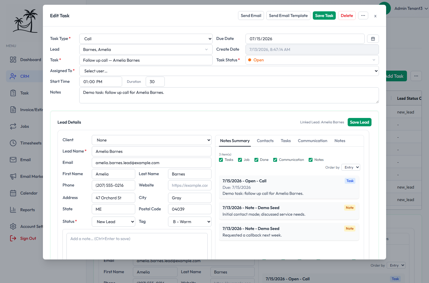The width and height of the screenshot is (429, 283).
Task: Click the red Delete button
Action: (347, 15)
